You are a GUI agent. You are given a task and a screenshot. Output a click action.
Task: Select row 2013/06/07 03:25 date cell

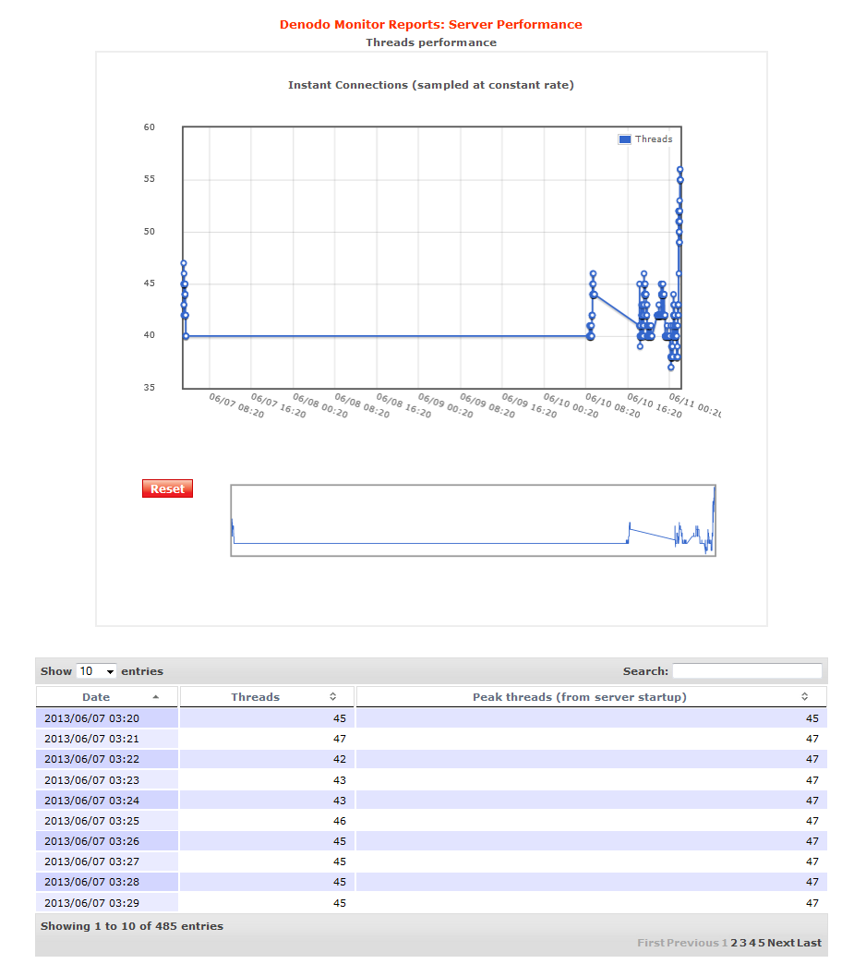(x=107, y=821)
